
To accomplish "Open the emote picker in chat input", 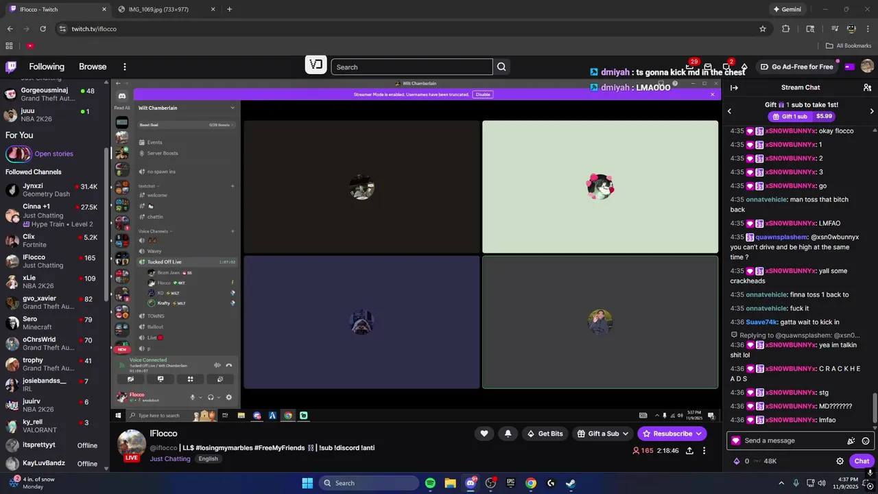I will click(x=866, y=441).
